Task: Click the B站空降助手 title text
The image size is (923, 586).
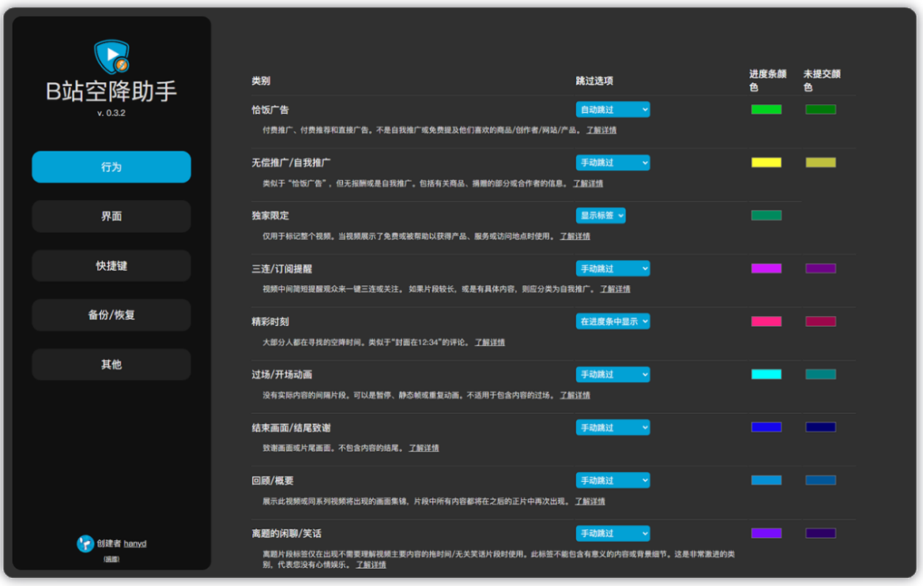Action: [x=111, y=91]
